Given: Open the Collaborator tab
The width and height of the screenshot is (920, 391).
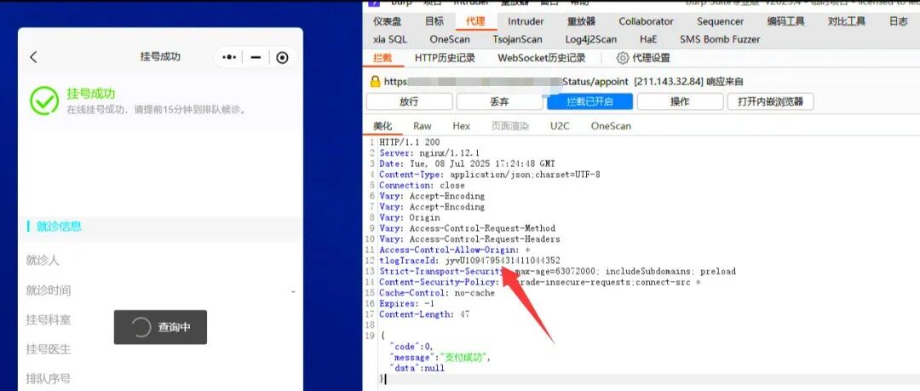Looking at the screenshot, I should tap(646, 22).
